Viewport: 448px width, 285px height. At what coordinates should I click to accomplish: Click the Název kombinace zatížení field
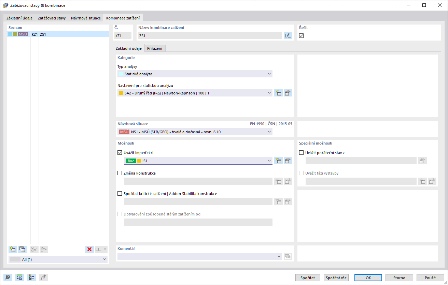tap(210, 35)
